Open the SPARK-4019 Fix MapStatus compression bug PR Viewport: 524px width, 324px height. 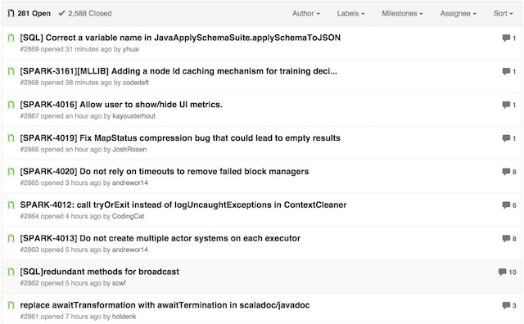[x=180, y=138]
